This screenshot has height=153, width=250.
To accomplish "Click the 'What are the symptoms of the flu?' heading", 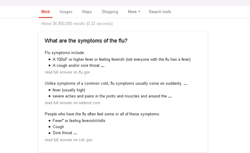I will point(86,41).
